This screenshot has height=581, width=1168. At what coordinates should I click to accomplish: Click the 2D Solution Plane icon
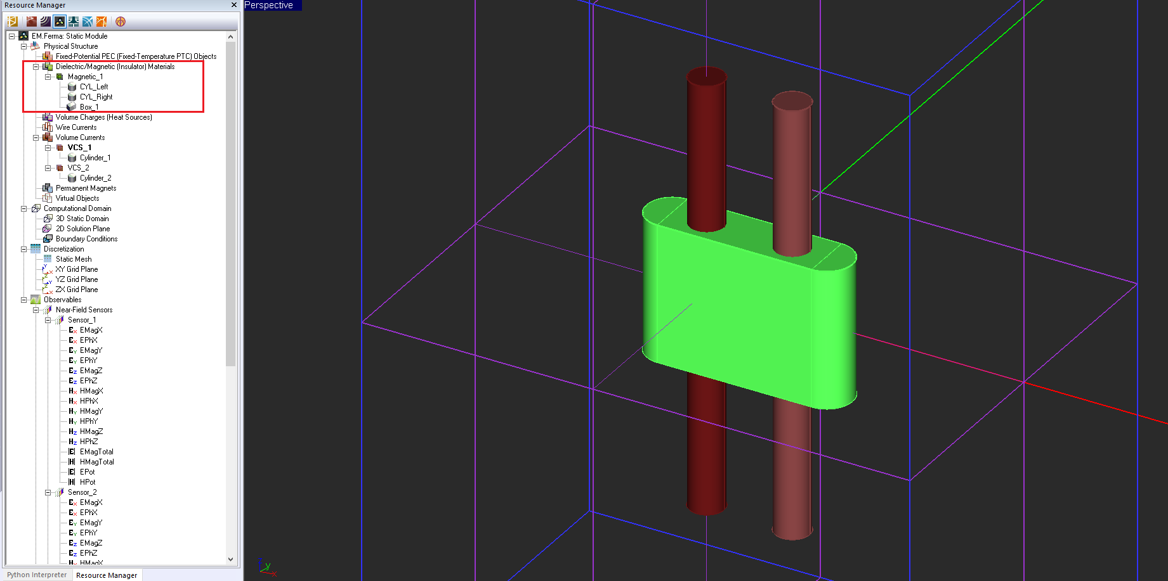click(x=48, y=229)
